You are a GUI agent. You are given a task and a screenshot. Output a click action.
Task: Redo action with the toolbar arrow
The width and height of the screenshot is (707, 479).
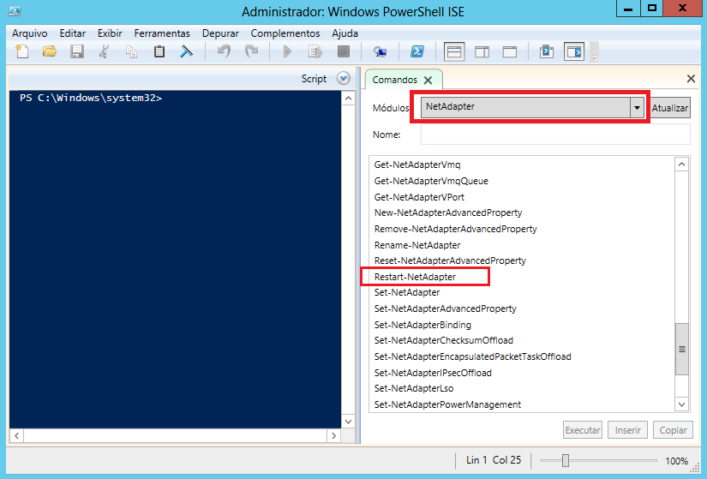251,52
